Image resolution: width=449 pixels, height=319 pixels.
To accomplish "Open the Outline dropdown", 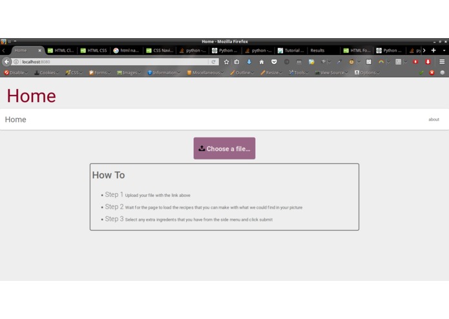I will click(x=242, y=73).
